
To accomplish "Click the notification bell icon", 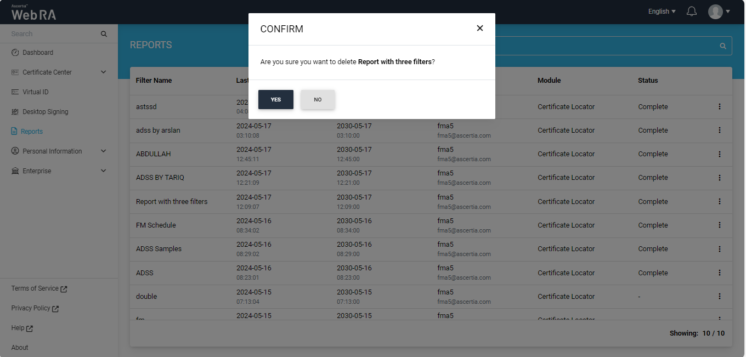I will pyautogui.click(x=692, y=12).
